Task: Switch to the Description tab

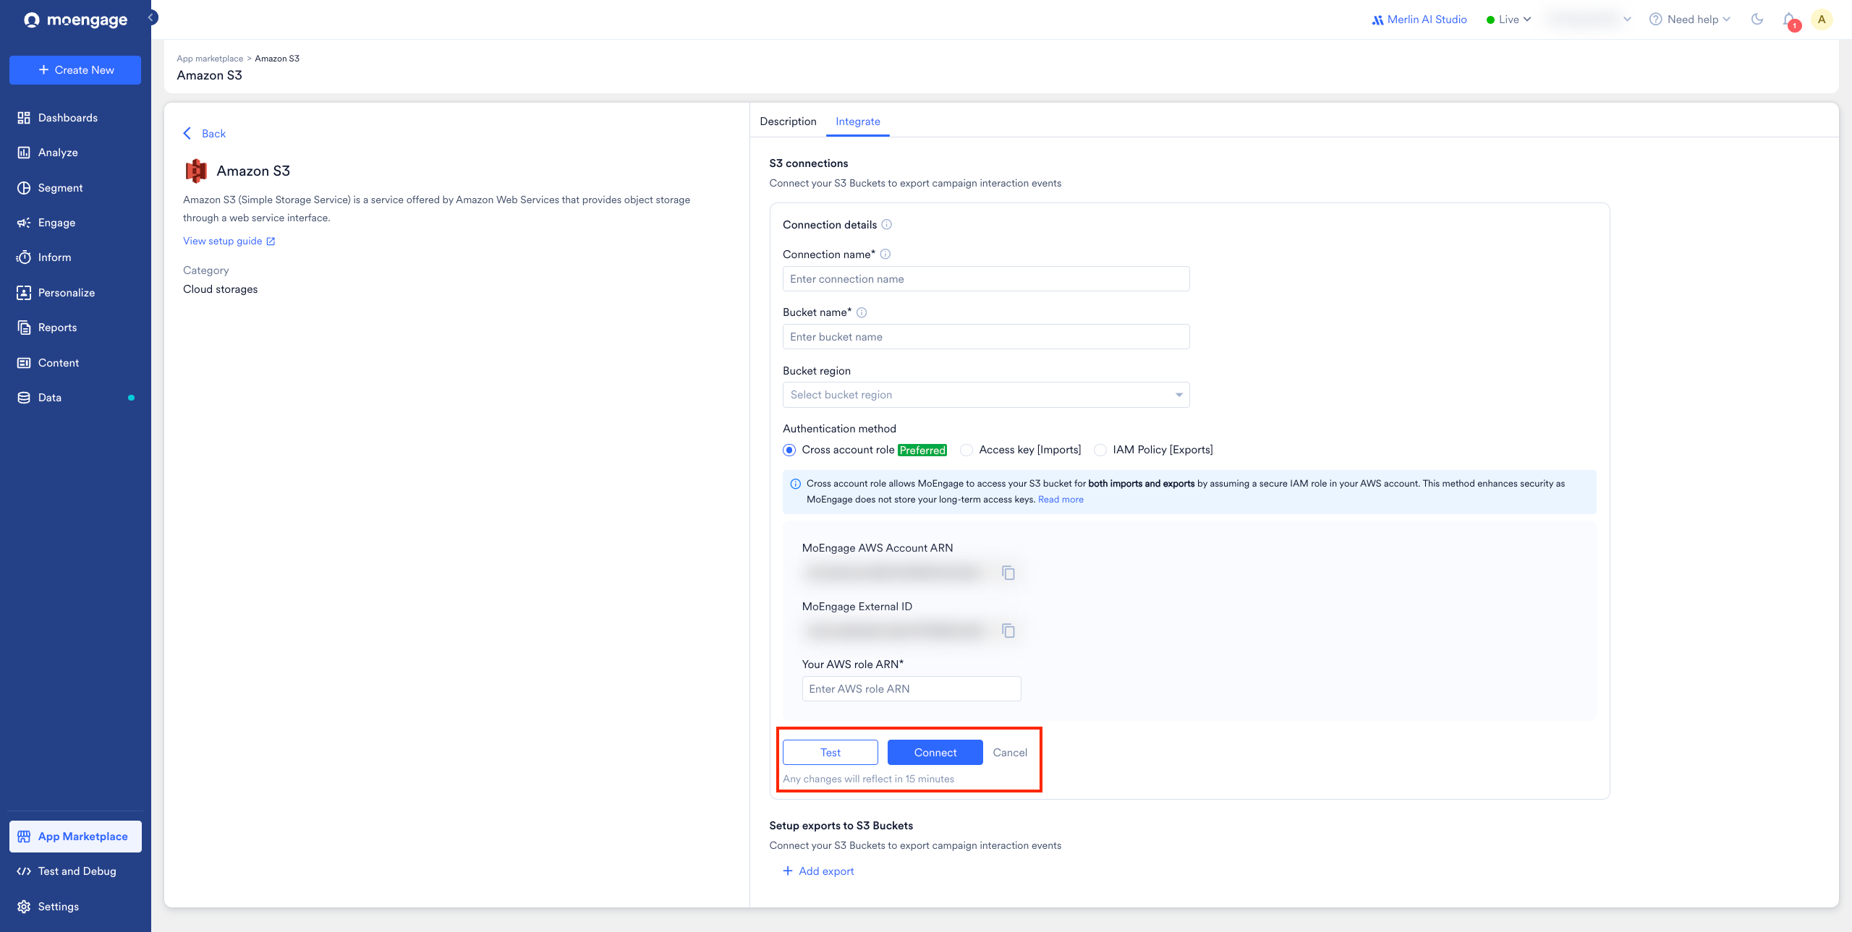Action: (788, 121)
